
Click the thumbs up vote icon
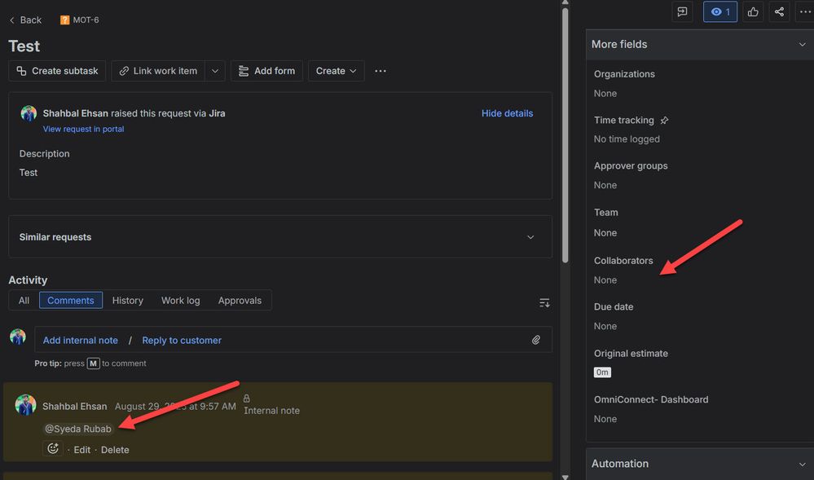pyautogui.click(x=753, y=12)
